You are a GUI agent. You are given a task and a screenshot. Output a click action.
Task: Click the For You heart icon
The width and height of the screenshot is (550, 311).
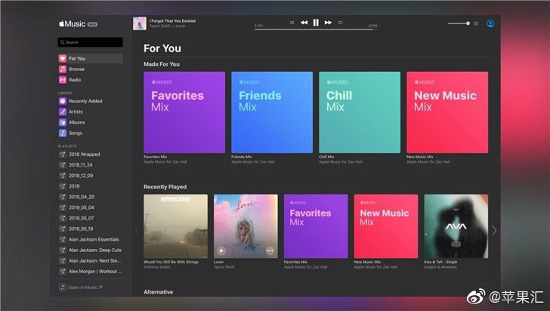pyautogui.click(x=63, y=58)
